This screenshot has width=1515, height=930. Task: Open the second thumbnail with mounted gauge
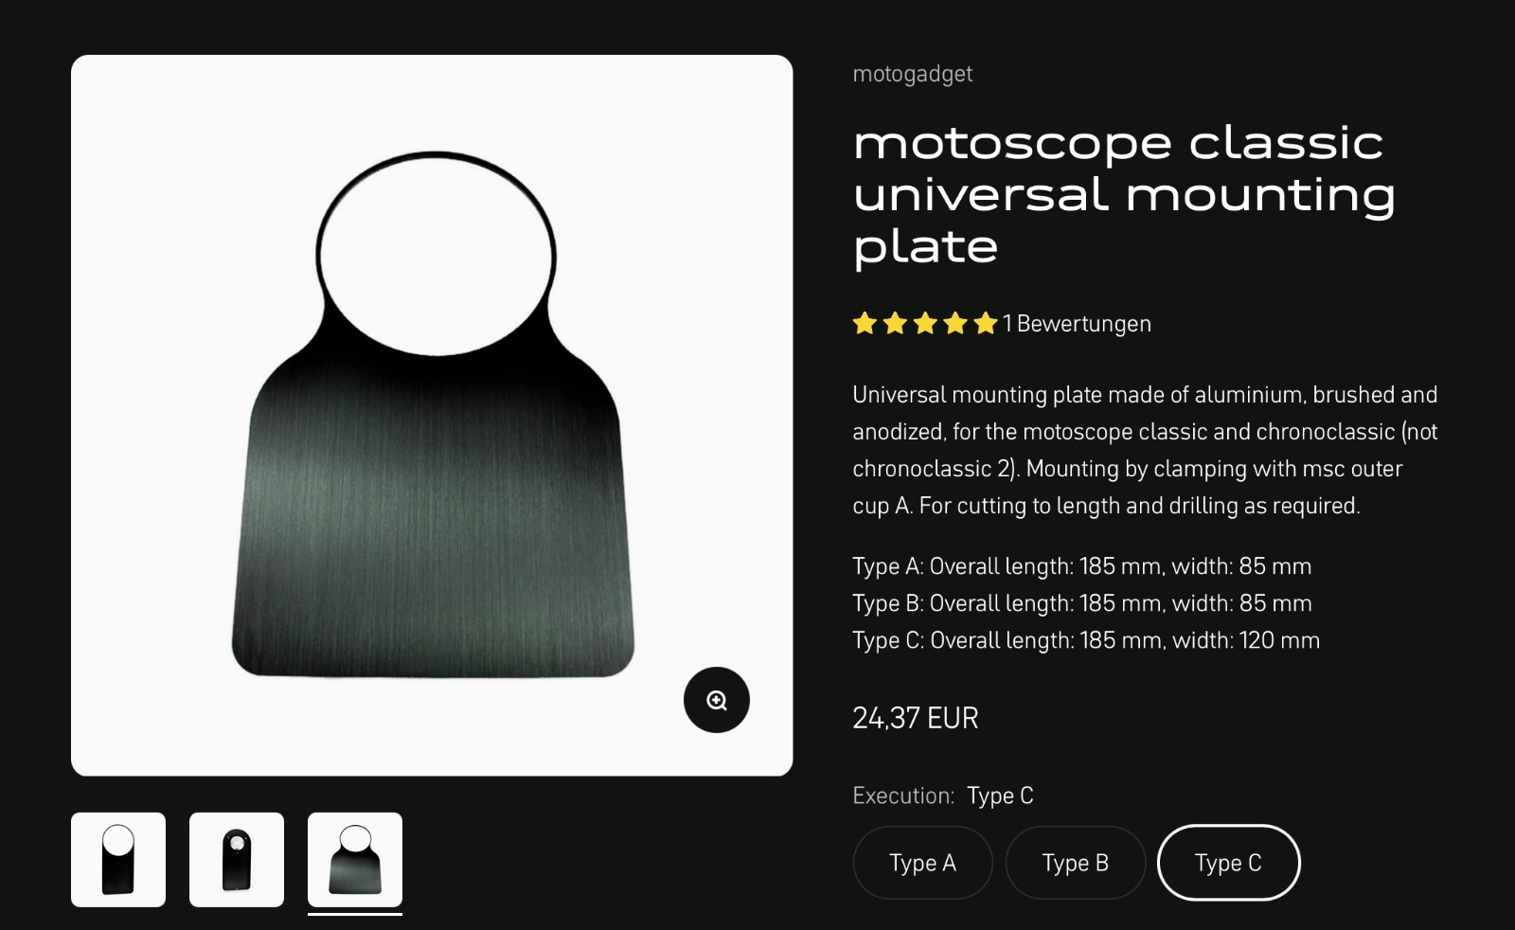pyautogui.click(x=237, y=860)
